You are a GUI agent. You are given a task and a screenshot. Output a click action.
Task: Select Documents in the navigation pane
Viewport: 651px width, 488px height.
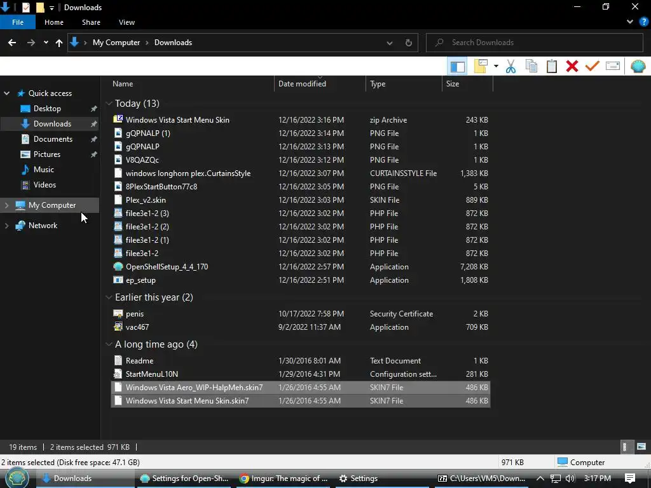pos(53,139)
